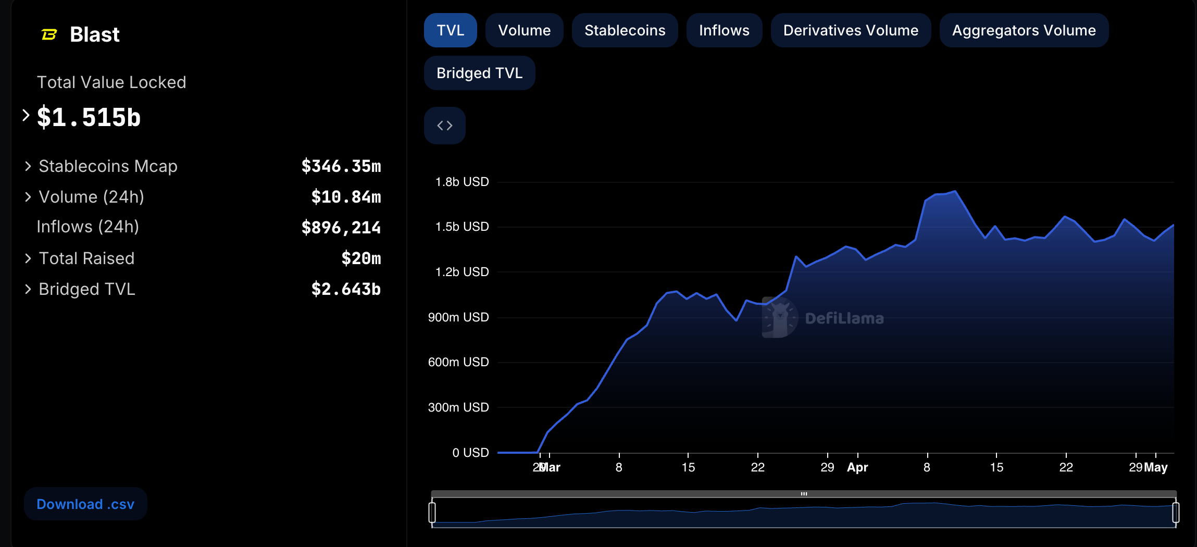The height and width of the screenshot is (547, 1197).
Task: Click the 600m USD axis label
Action: (458, 362)
